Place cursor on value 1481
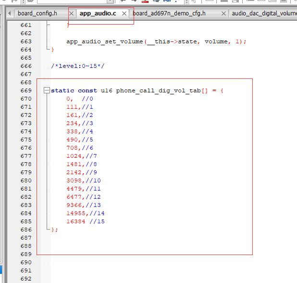297x283 pixels. pyautogui.click(x=74, y=164)
